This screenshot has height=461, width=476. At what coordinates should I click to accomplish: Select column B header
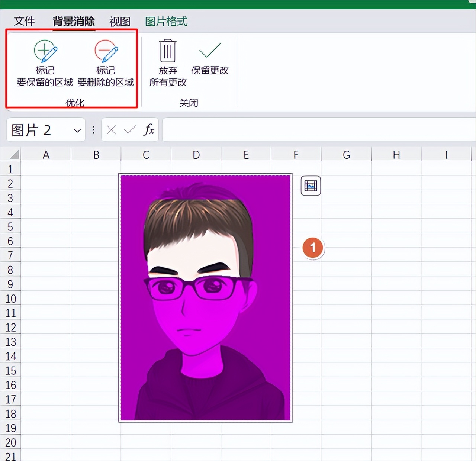(x=96, y=155)
